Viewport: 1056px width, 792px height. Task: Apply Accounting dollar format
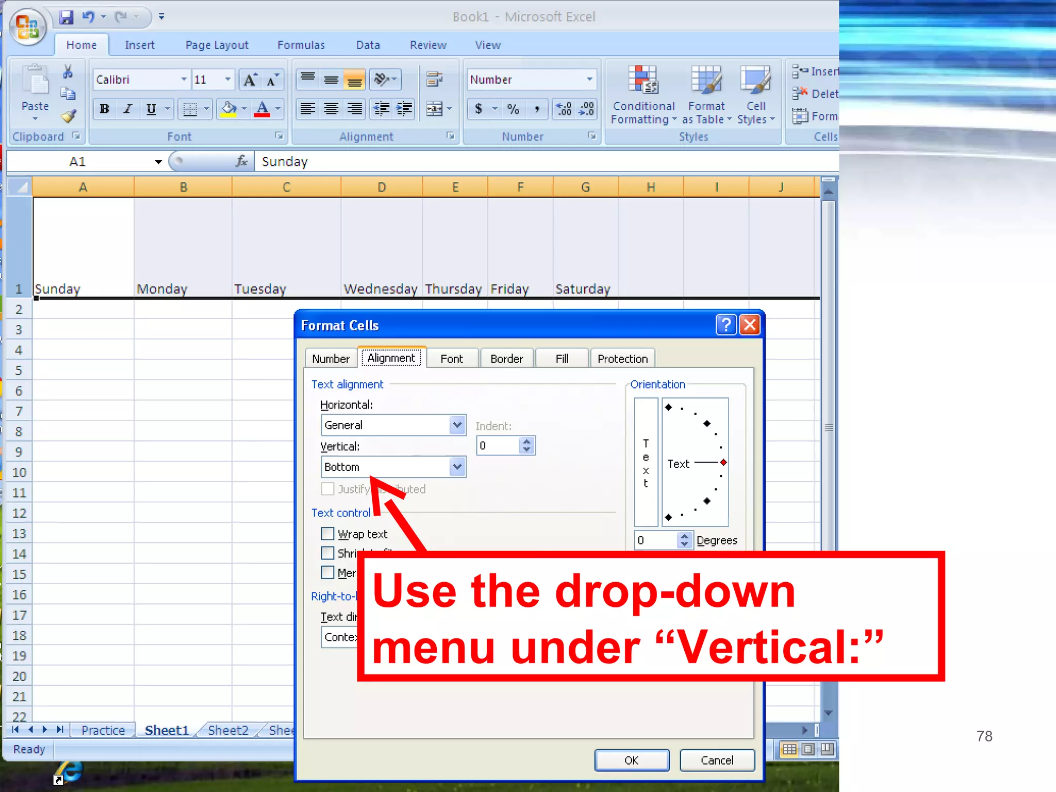[479, 109]
